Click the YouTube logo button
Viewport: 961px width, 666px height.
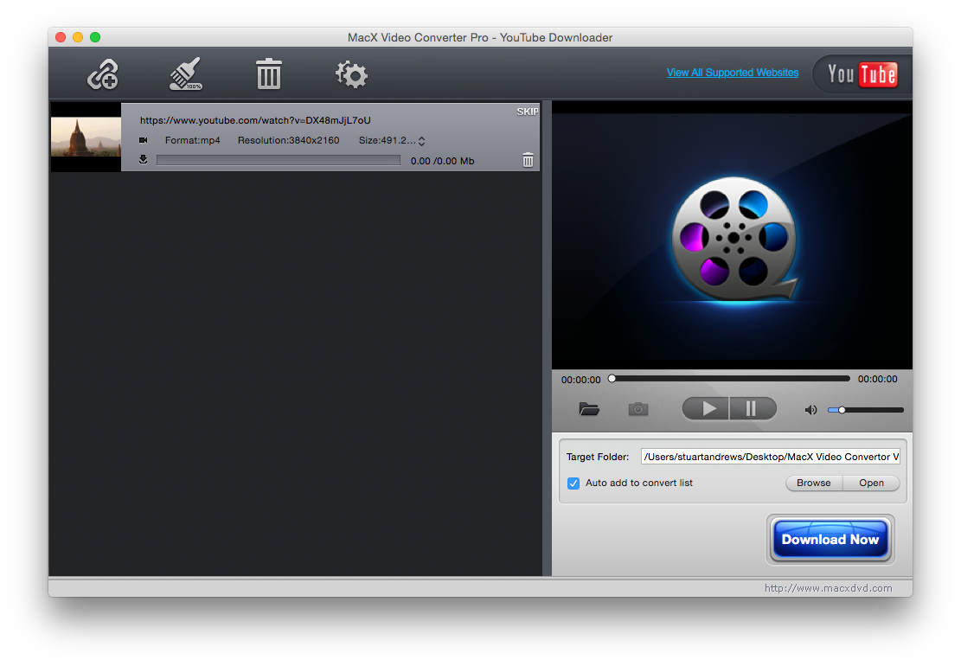click(x=862, y=74)
